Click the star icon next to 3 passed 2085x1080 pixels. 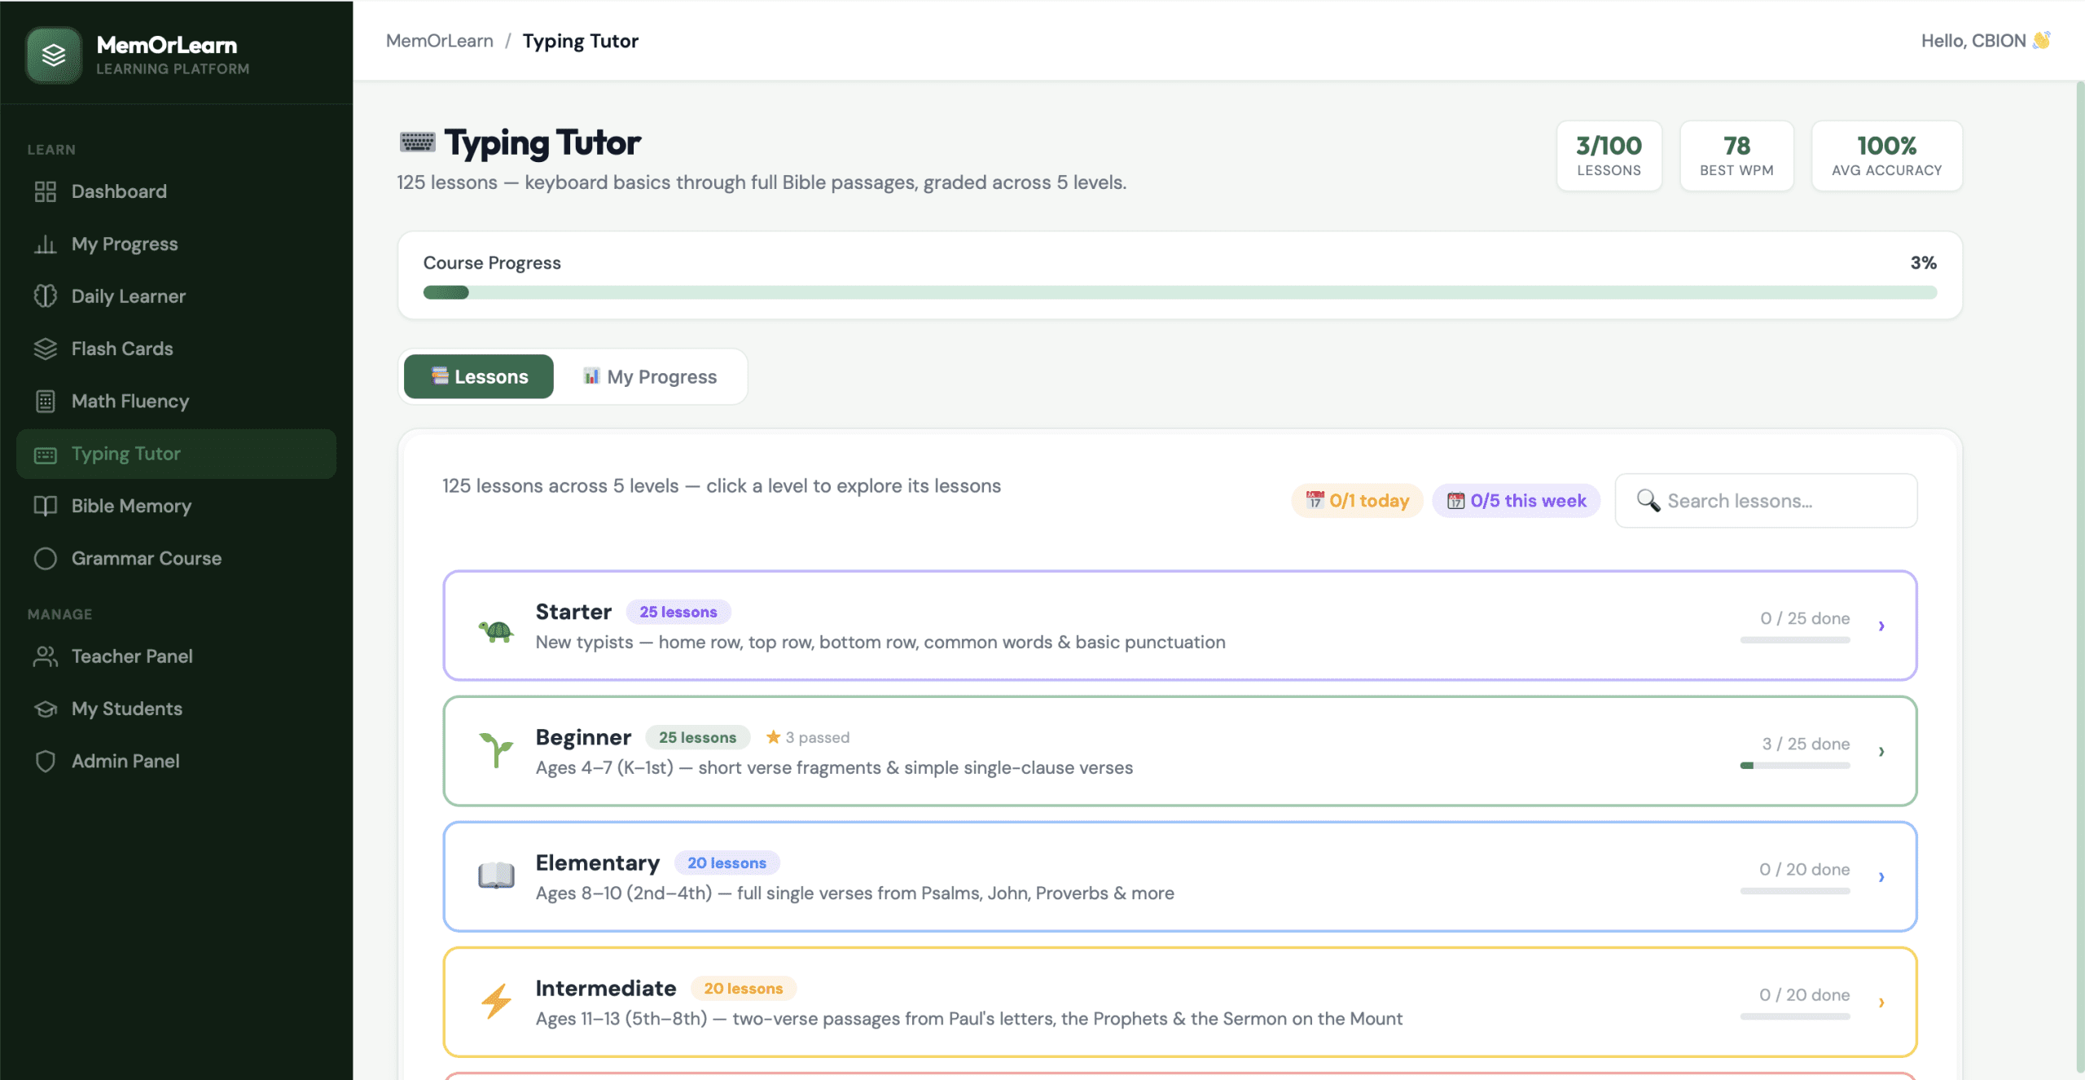point(773,737)
